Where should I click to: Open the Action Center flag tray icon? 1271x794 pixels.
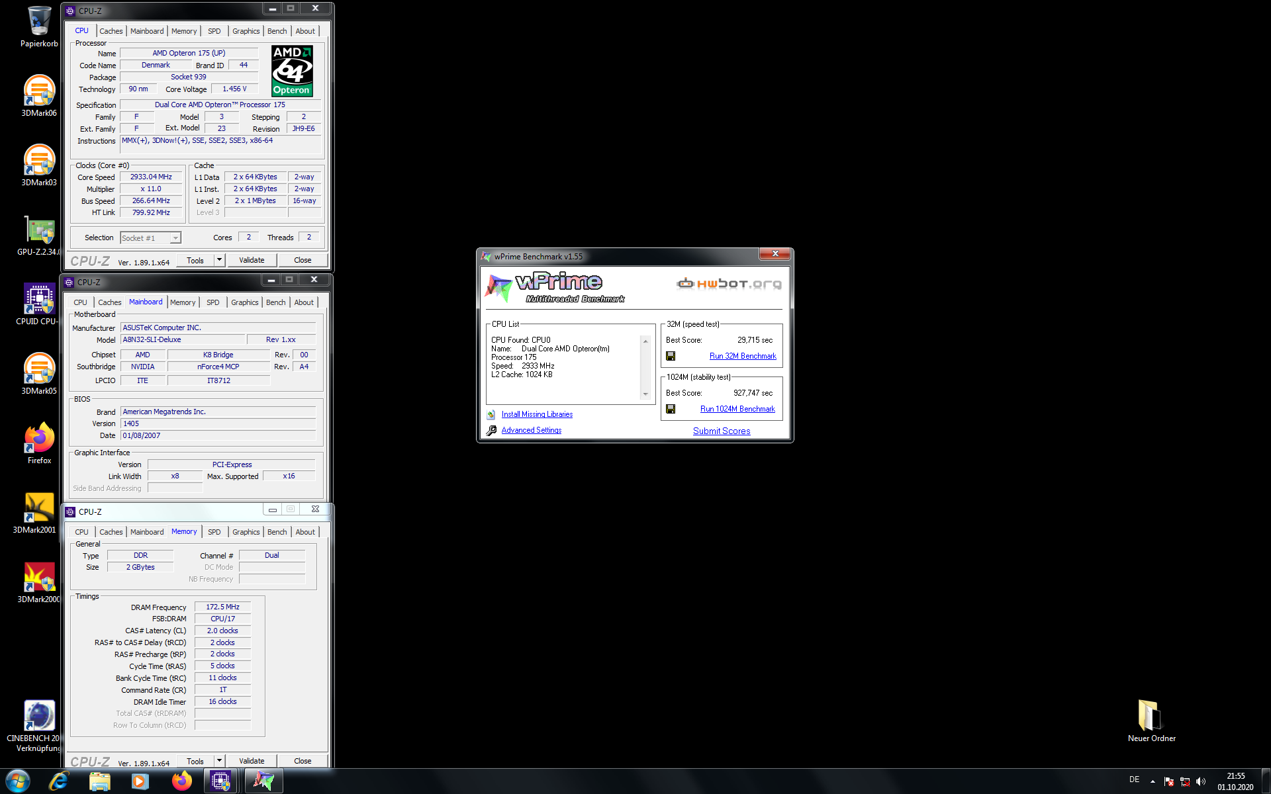[x=1169, y=781]
